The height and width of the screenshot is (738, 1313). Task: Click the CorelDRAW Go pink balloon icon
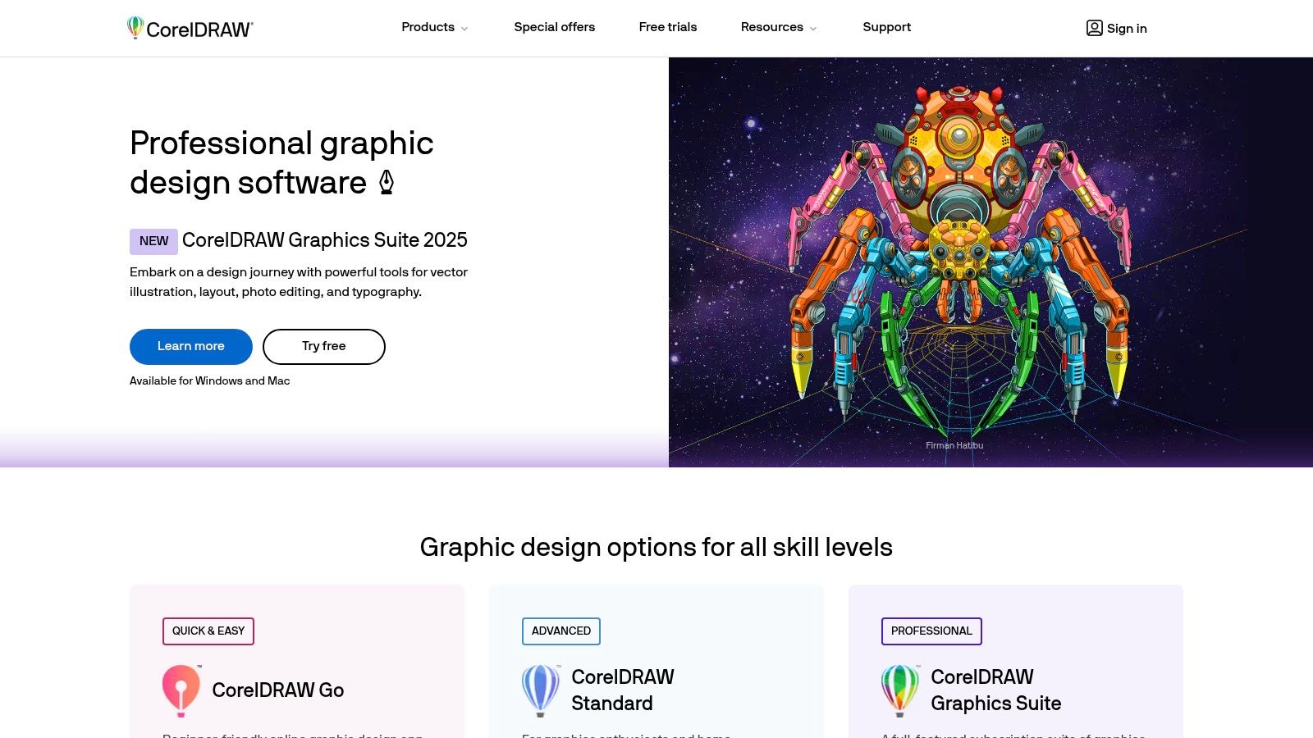point(181,690)
